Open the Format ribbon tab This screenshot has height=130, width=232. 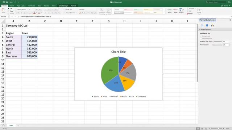(x=73, y=6)
